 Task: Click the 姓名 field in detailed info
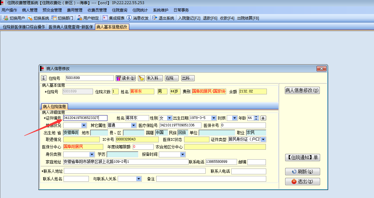[x=137, y=118]
